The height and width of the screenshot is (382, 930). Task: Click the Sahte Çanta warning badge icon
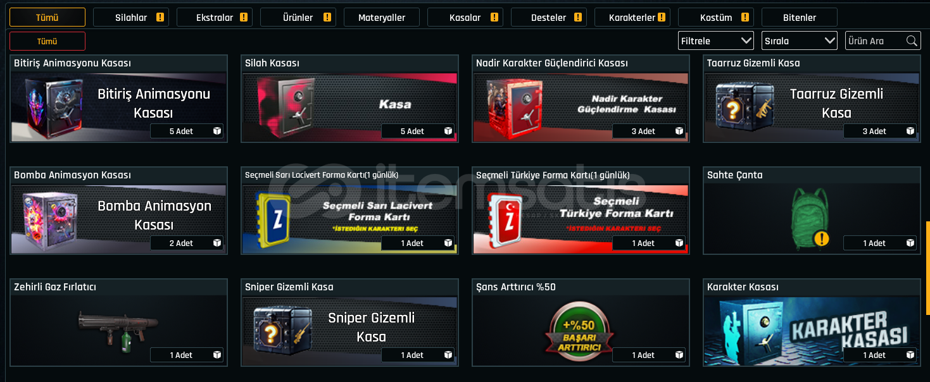pos(822,239)
